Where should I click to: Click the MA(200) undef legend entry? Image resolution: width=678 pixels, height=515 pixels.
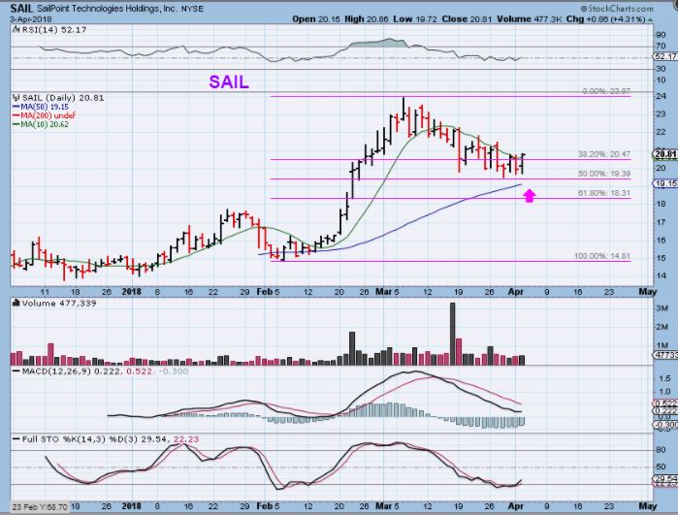pos(44,115)
